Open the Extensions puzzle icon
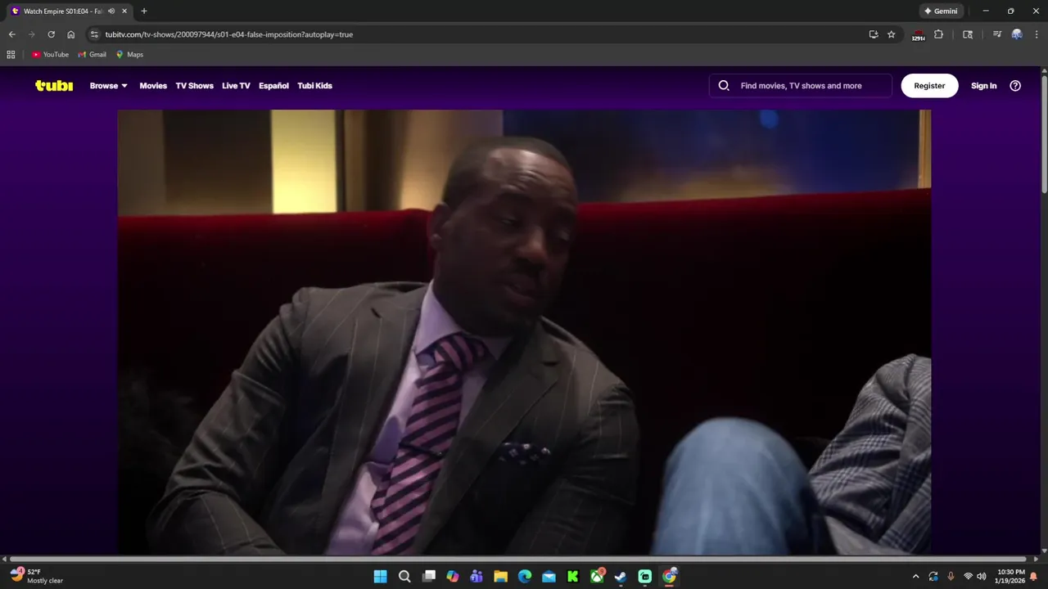Image resolution: width=1048 pixels, height=589 pixels. (938, 34)
